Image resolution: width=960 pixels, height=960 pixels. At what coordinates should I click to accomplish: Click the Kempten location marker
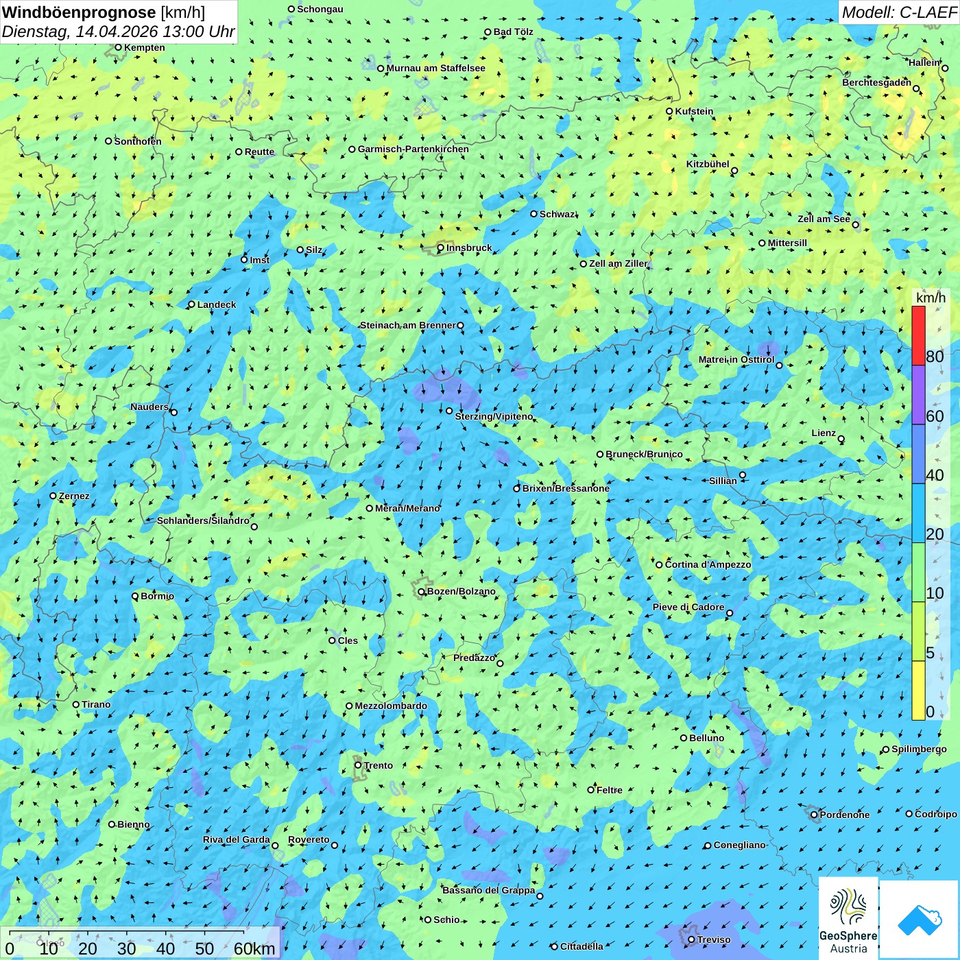[118, 47]
